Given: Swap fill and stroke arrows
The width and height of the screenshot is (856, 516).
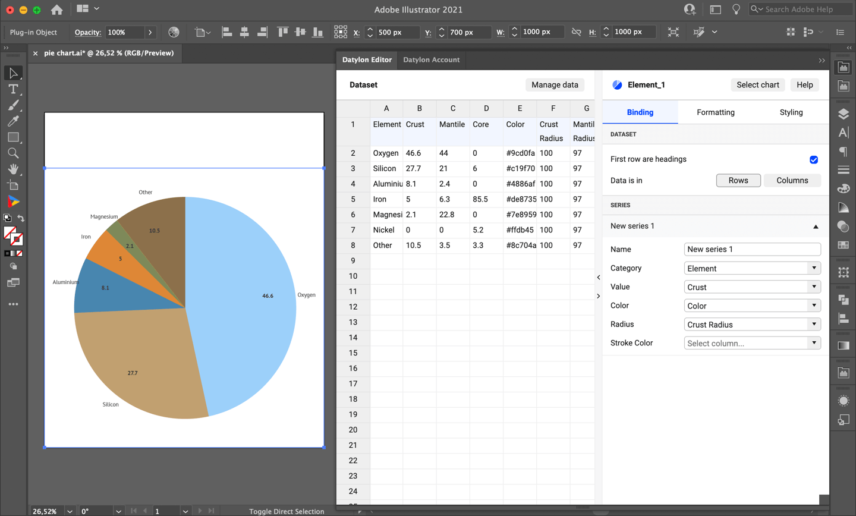Looking at the screenshot, I should coord(21,218).
